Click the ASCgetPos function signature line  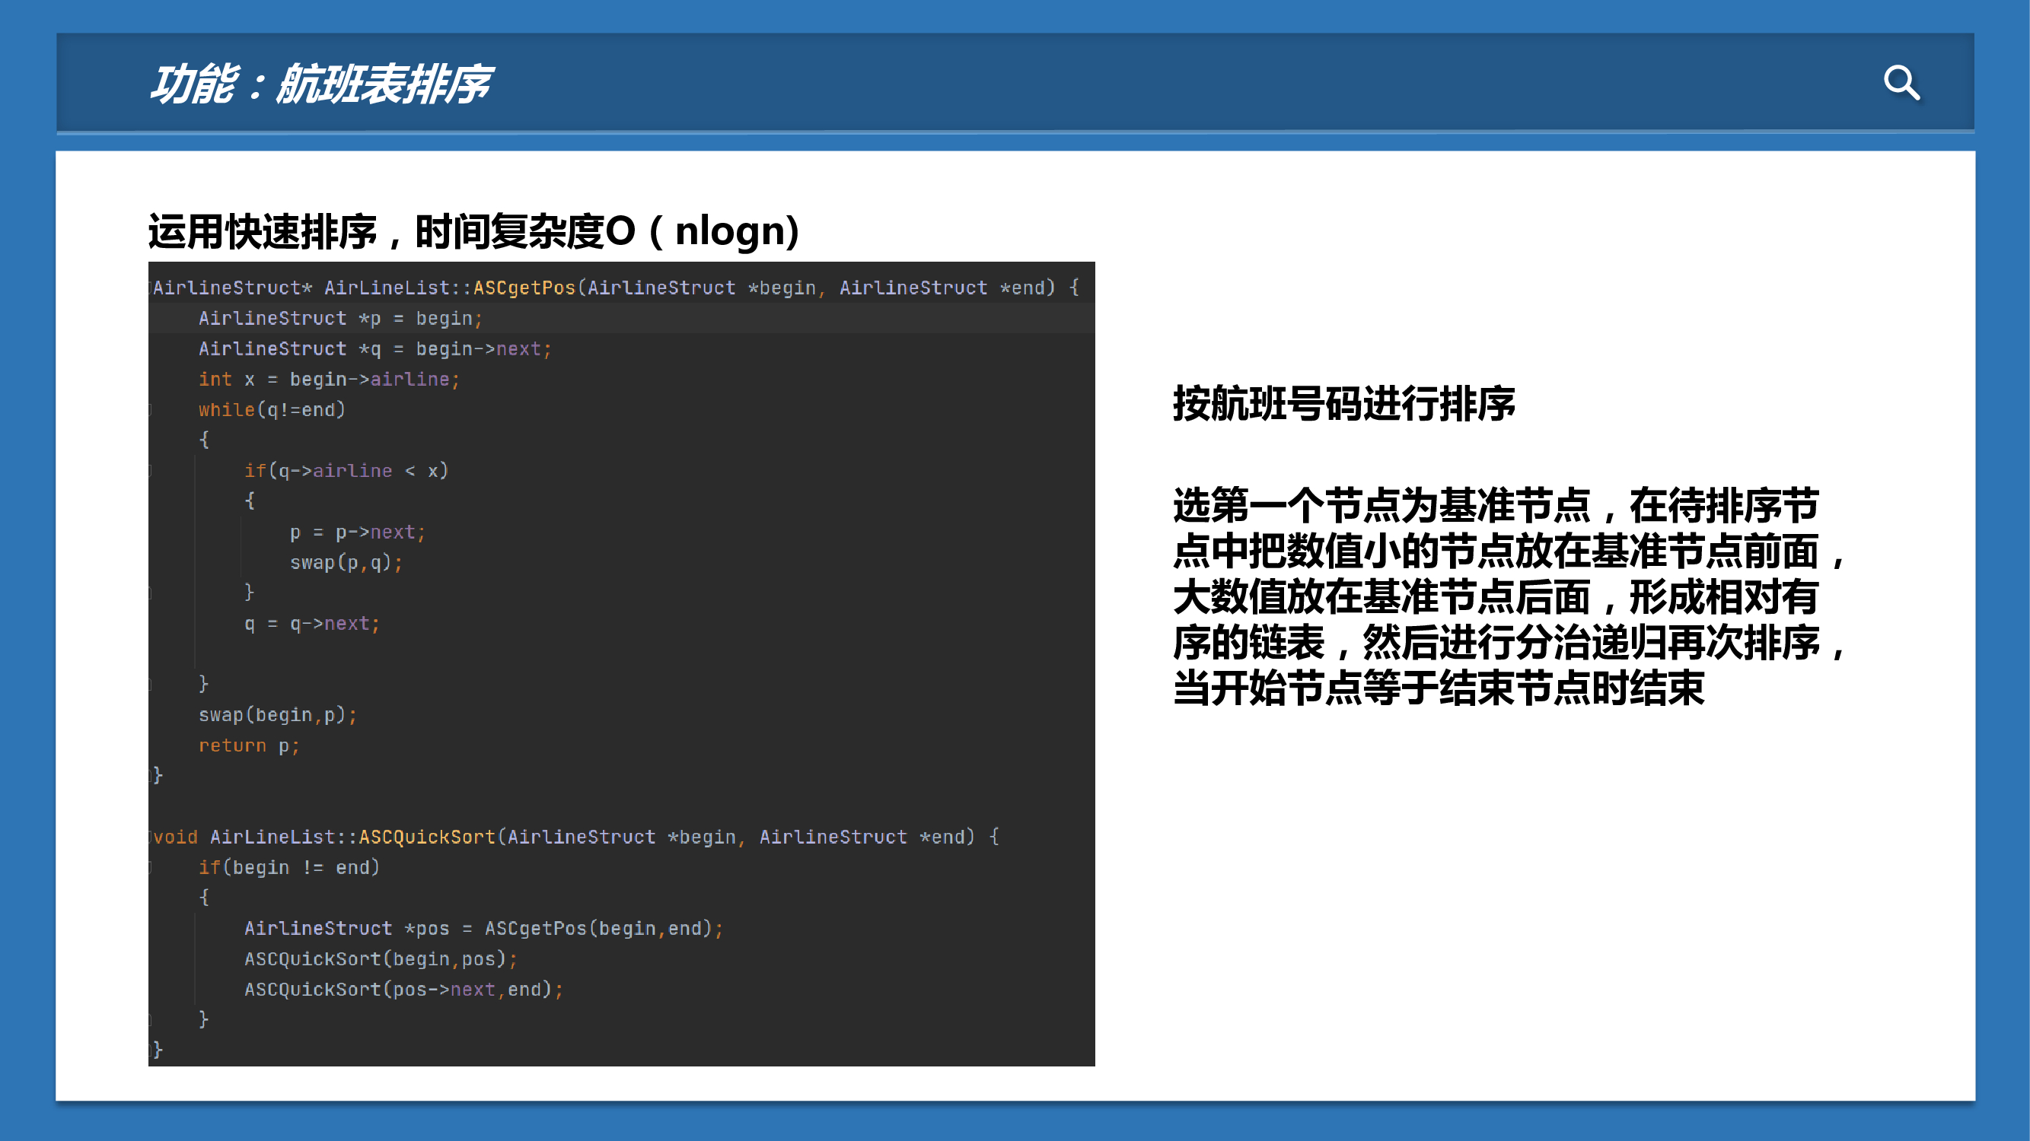coord(616,288)
